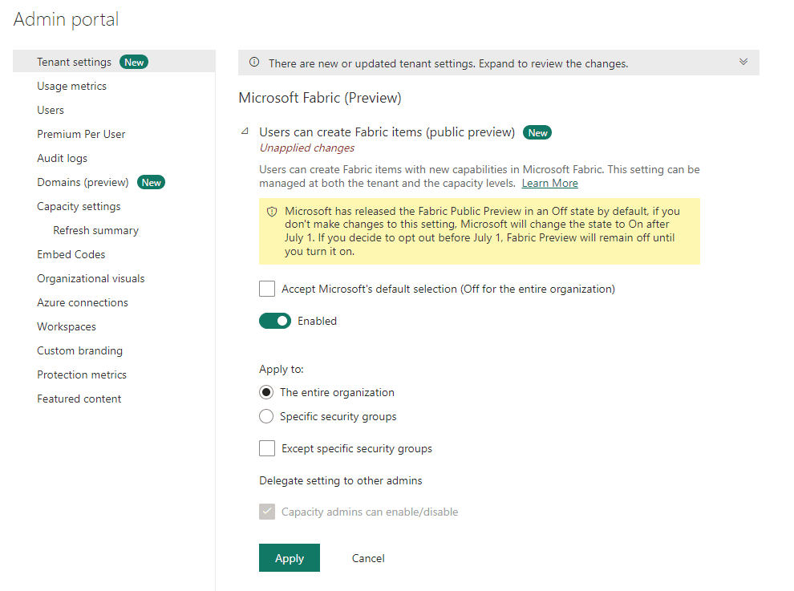This screenshot has height=591, width=794.
Task: Open Audit logs in the navigation
Action: (62, 159)
